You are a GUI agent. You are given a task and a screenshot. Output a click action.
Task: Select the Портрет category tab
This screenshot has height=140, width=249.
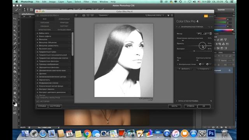click(64, 26)
